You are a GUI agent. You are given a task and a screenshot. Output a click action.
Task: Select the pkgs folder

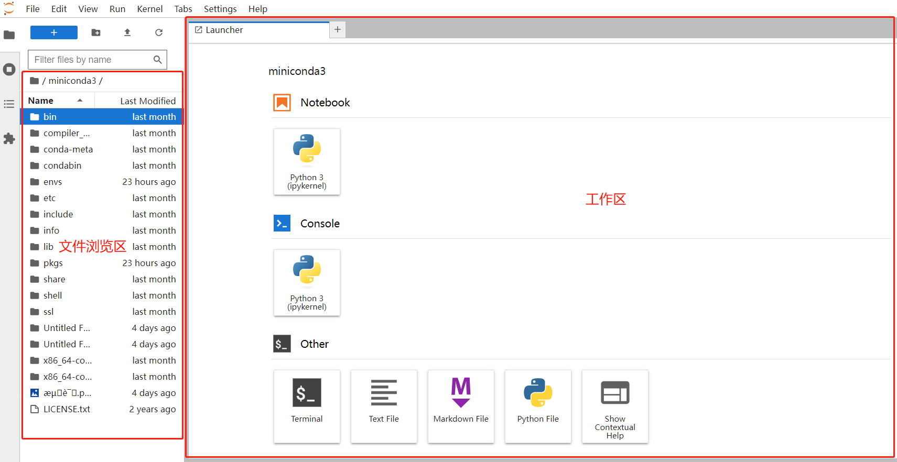(102, 263)
